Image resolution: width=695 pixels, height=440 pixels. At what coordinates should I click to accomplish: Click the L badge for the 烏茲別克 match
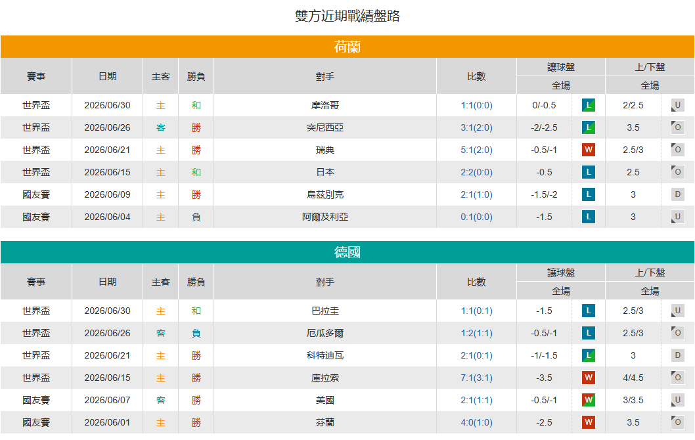pyautogui.click(x=588, y=194)
